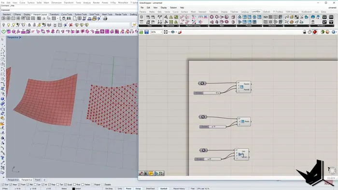Open the Solution menu in Grasshopper
The image size is (338, 190).
[173, 8]
